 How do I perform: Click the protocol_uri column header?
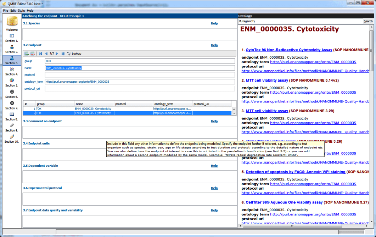212,104
